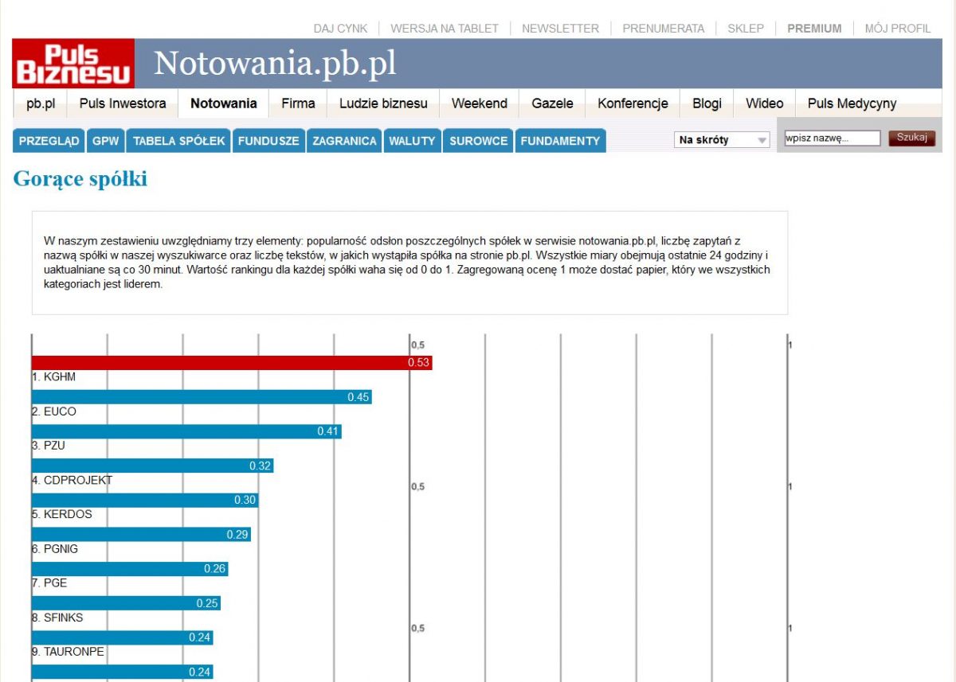Click the 6. PGNIG label

coord(55,548)
